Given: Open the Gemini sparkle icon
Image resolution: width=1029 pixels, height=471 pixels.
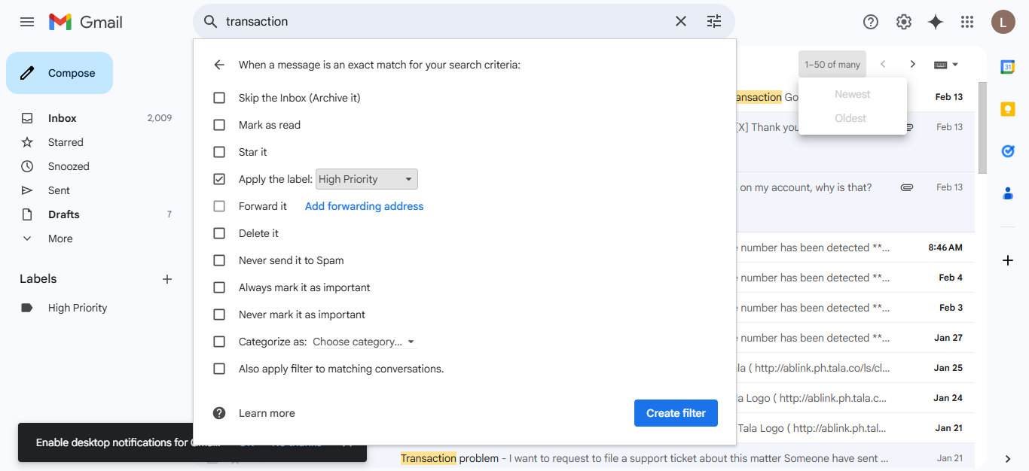Looking at the screenshot, I should (936, 22).
